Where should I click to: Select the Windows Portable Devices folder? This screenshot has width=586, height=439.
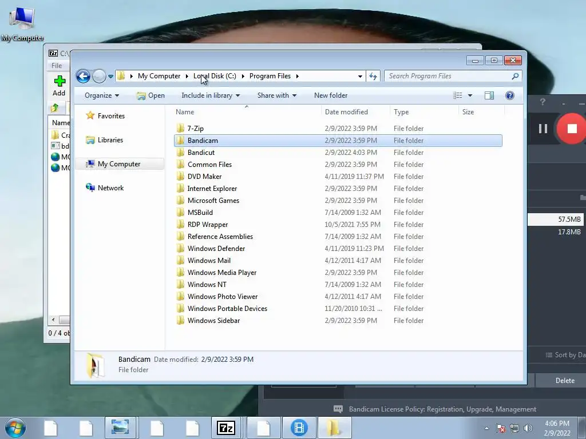tap(227, 308)
